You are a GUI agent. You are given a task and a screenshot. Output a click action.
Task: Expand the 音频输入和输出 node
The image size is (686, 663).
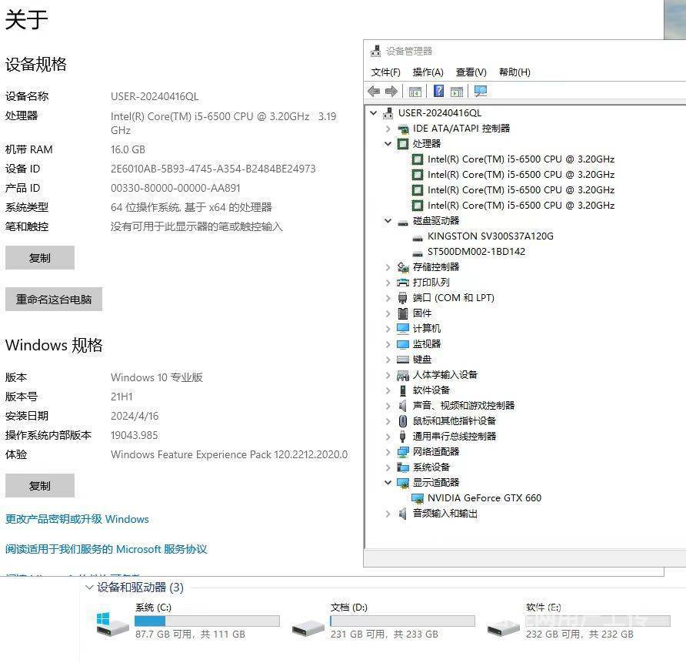[388, 514]
